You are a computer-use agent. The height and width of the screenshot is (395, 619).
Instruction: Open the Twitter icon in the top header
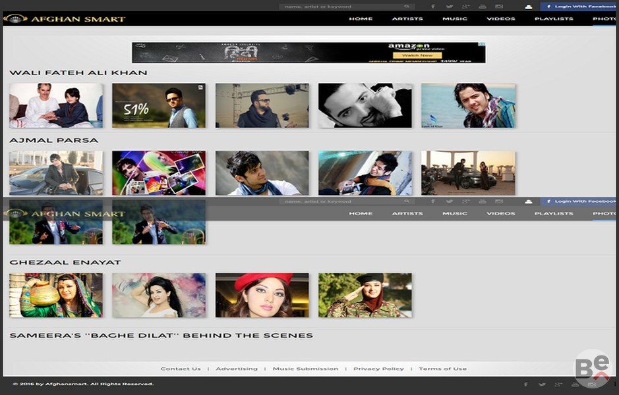pos(450,7)
